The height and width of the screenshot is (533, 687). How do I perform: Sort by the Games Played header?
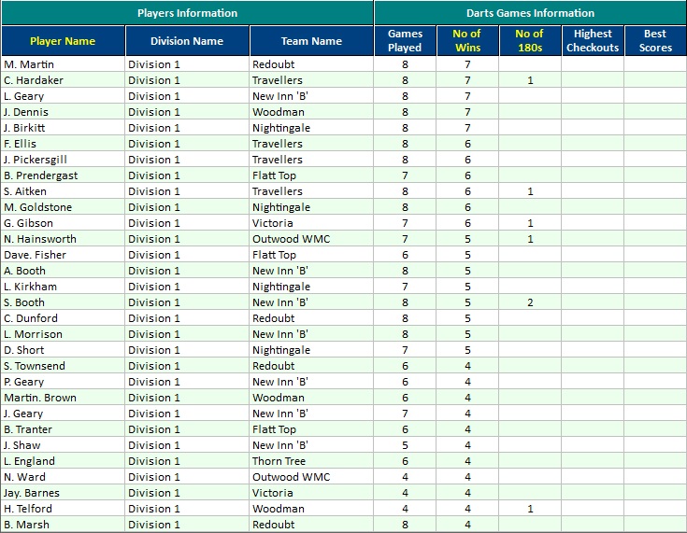[405, 41]
